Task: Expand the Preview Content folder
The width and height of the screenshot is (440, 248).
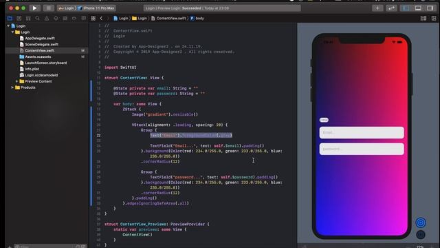Action: [16, 81]
